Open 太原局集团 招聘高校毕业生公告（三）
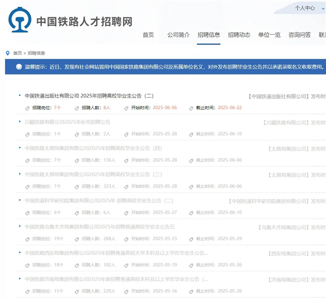Image resolution: width=326 pixels, height=302 pixels. tap(93, 175)
